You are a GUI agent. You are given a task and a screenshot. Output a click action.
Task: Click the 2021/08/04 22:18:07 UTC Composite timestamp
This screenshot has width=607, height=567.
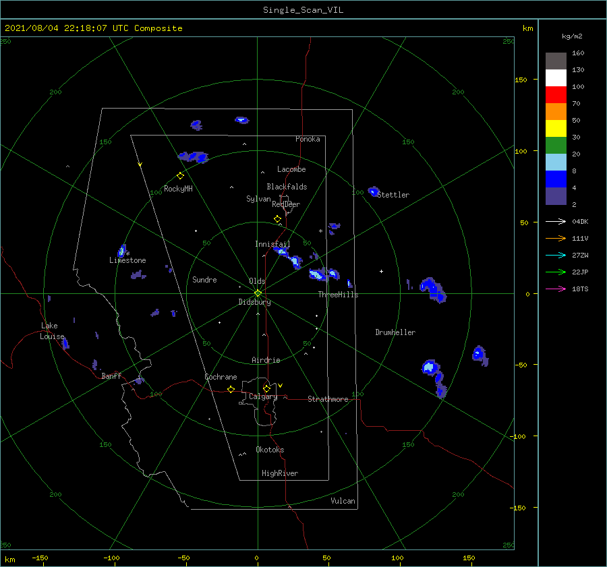pyautogui.click(x=93, y=28)
